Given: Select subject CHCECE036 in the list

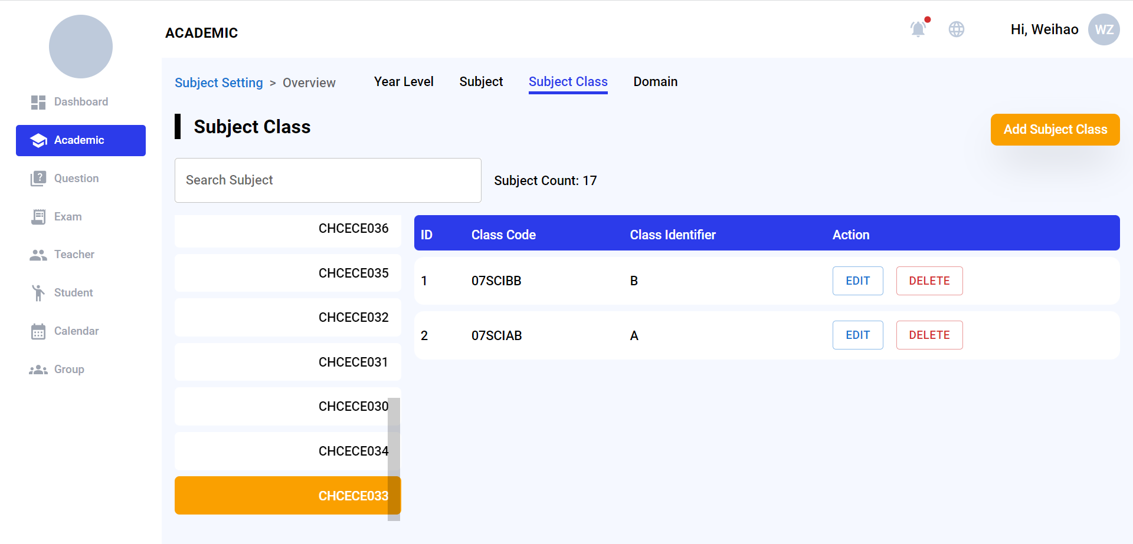Looking at the screenshot, I should 287,229.
